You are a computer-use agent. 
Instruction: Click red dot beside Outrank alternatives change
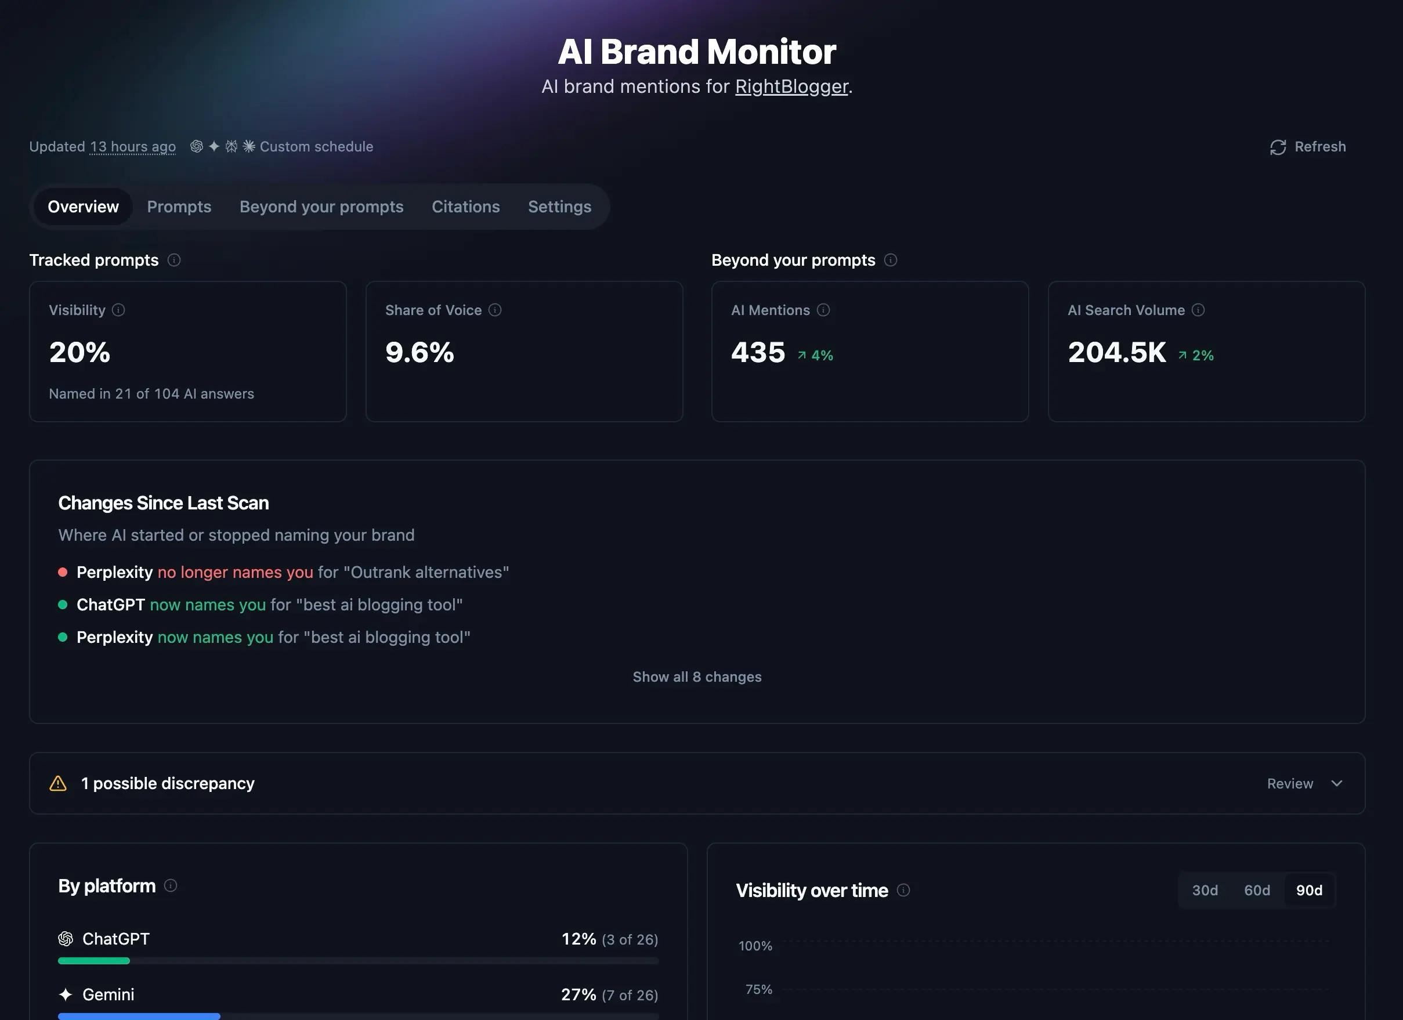point(63,572)
